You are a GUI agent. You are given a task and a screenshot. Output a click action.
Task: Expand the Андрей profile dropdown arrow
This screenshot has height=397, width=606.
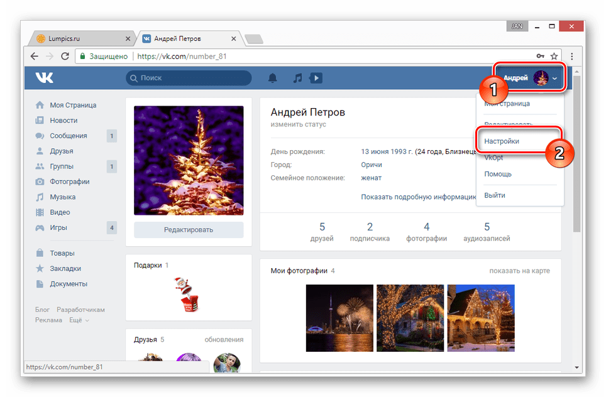coord(554,79)
